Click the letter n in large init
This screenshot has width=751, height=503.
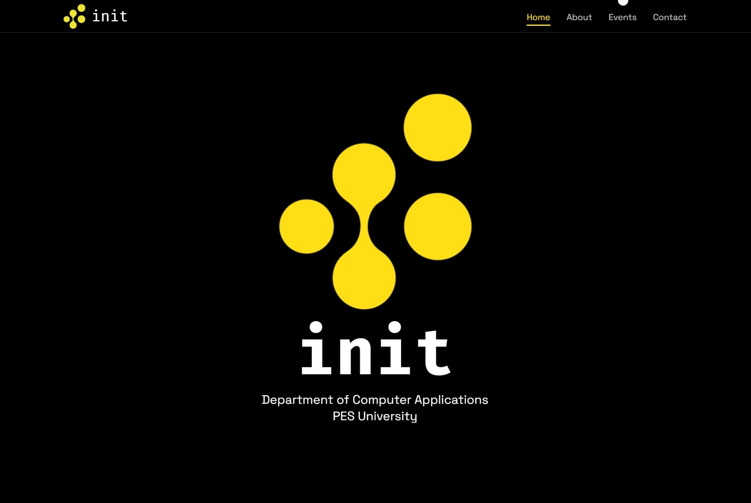point(355,355)
